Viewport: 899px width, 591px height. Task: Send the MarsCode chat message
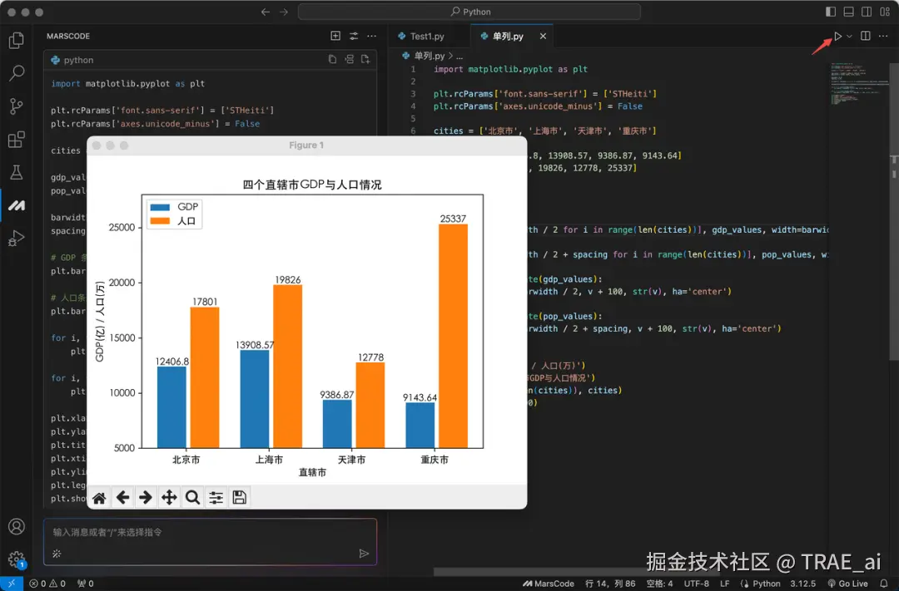(364, 554)
